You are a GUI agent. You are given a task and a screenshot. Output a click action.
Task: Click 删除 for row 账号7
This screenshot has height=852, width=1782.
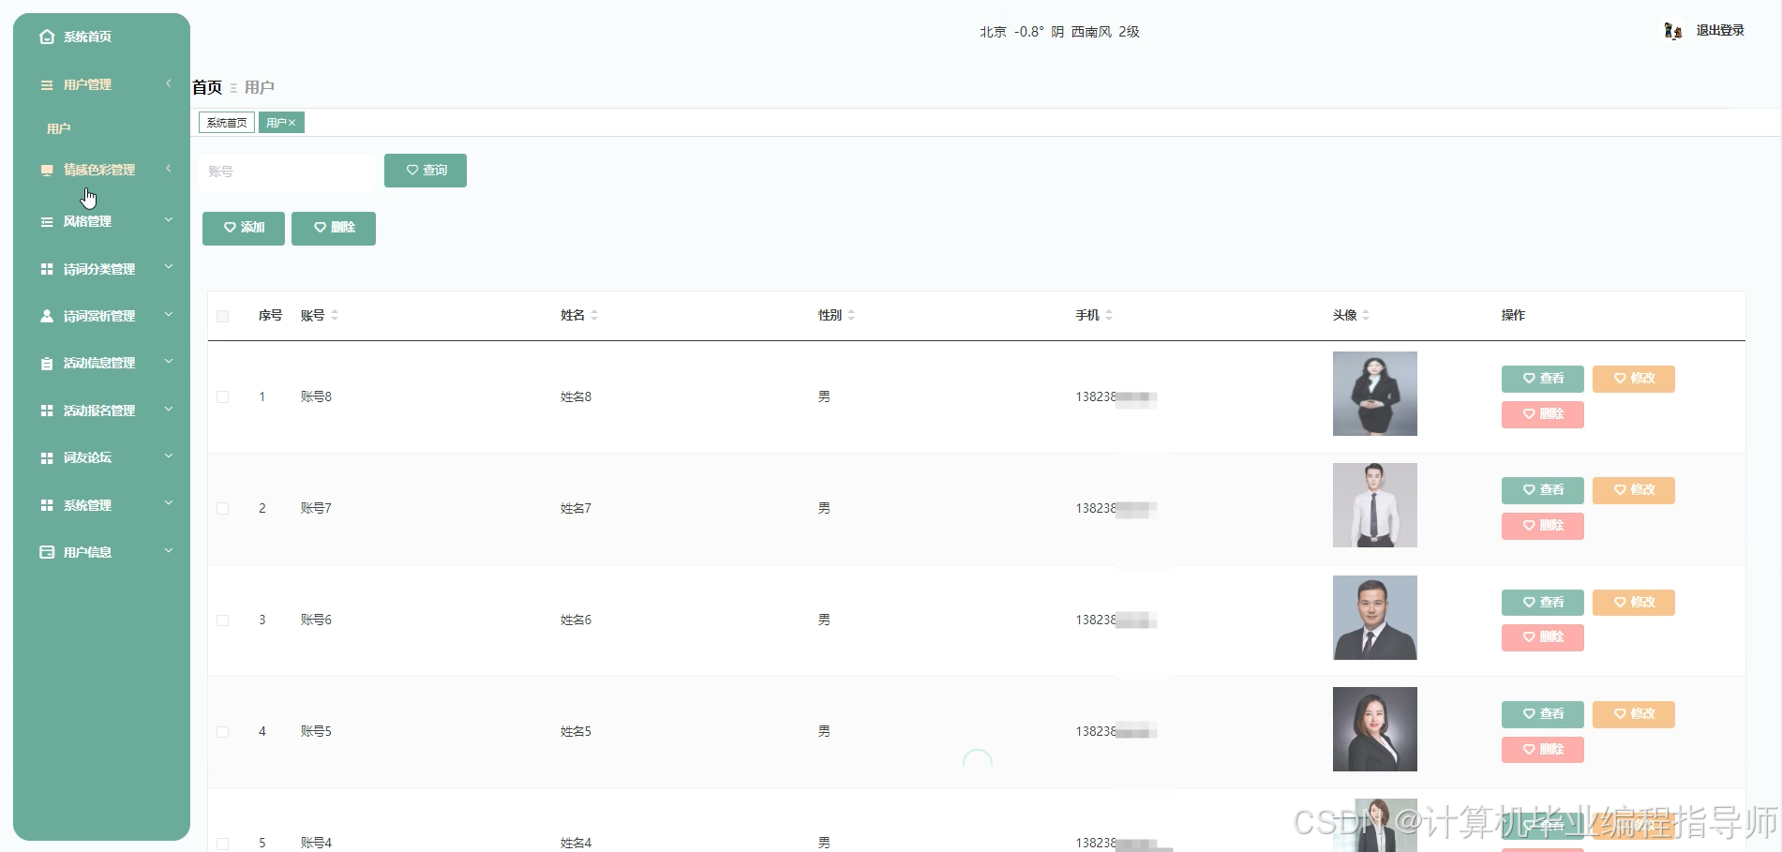pos(1543,526)
